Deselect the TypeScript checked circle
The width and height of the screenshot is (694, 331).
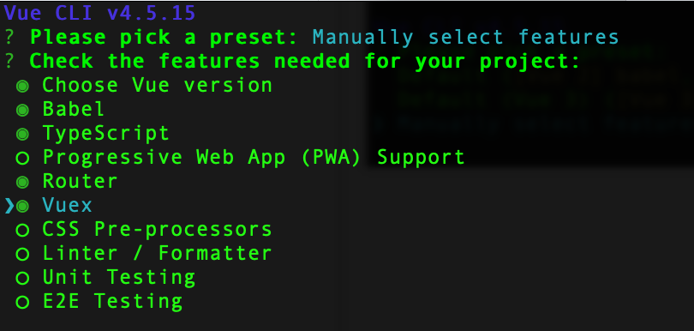coord(22,134)
